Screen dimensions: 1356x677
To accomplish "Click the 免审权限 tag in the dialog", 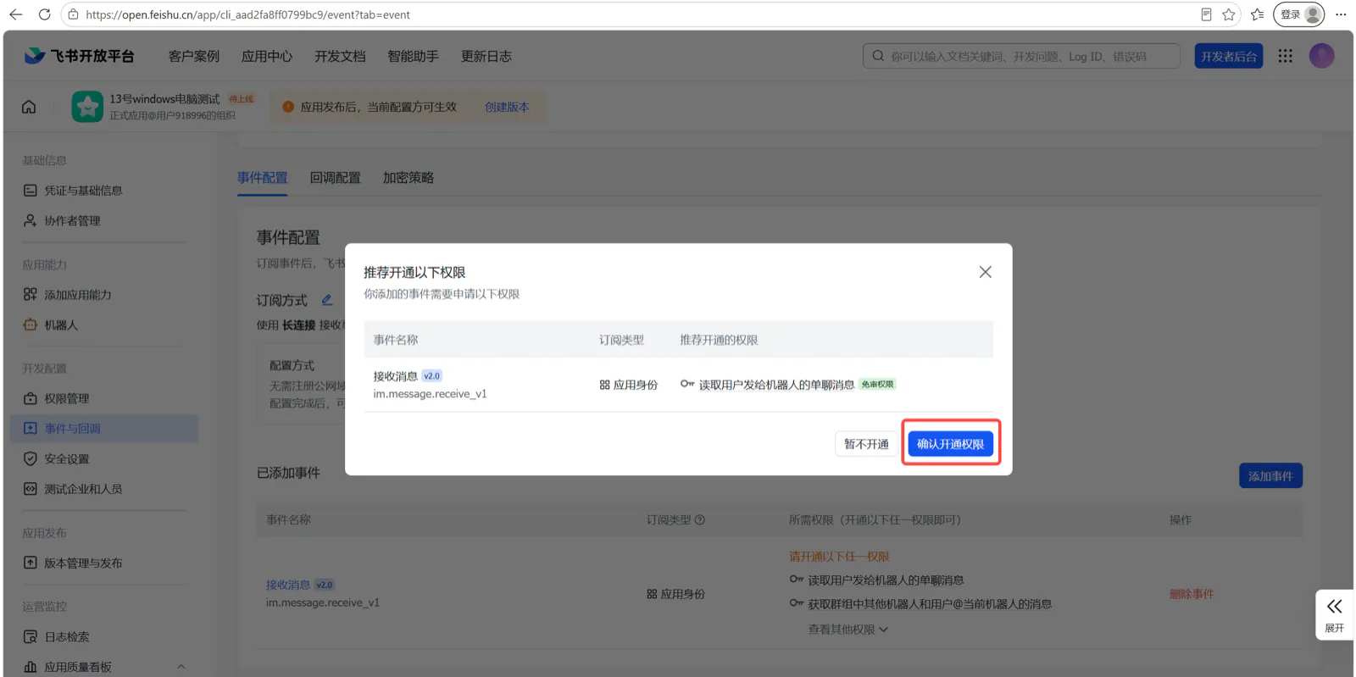I will 877,385.
